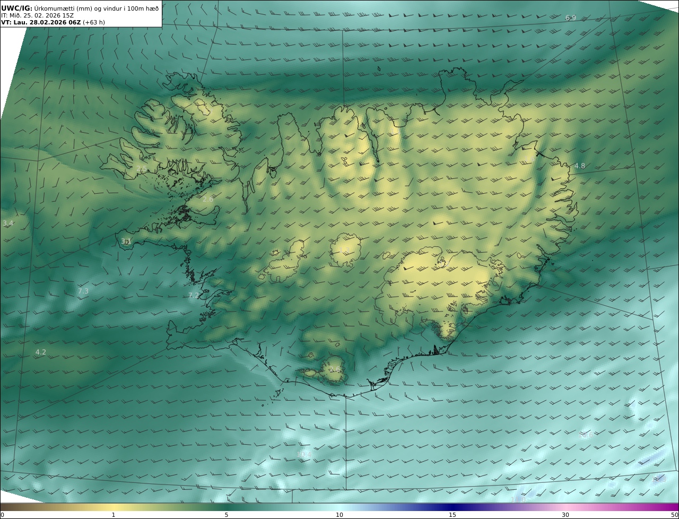679x519 pixels.
Task: Click the 'VT: Lau. 28.02.2026 06Z (+63 h)' line
Action: click(53, 22)
